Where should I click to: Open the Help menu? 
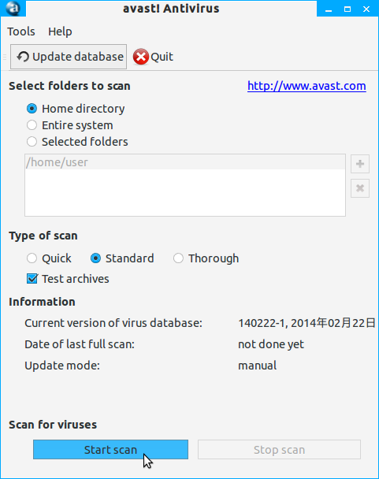pyautogui.click(x=60, y=32)
